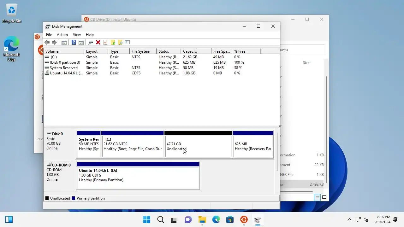This screenshot has width=404, height=227.
Task: Select the (C:) volume row
Action: pyautogui.click(x=161, y=57)
